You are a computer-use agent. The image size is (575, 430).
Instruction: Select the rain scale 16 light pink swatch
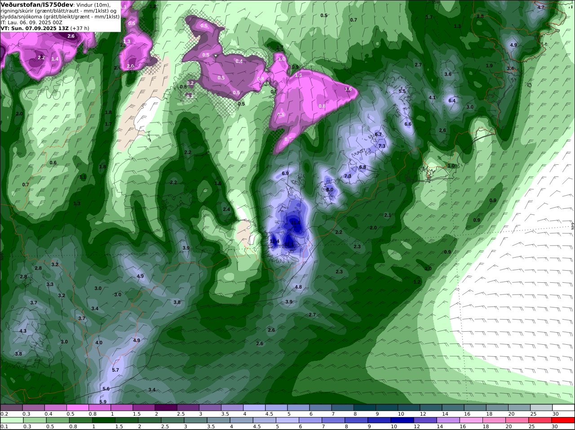471,421
